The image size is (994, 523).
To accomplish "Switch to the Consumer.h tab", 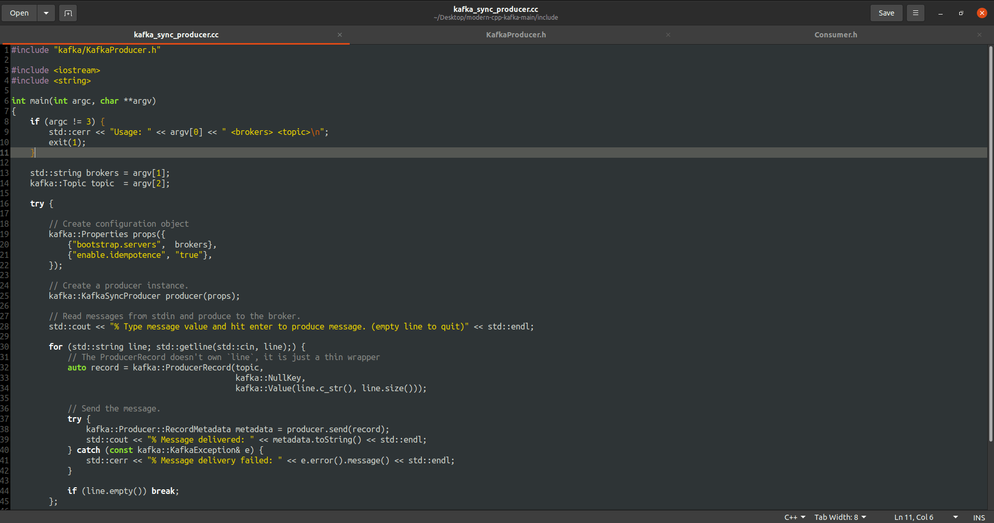I will point(835,35).
